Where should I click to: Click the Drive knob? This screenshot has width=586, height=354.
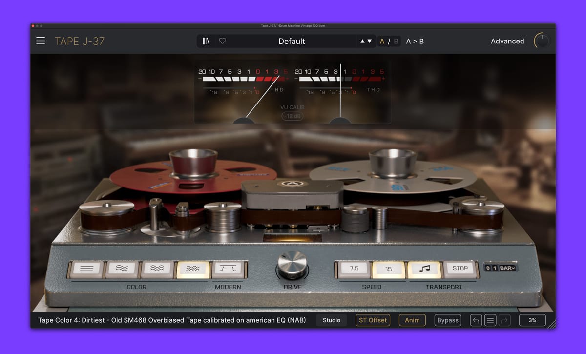[x=293, y=264]
